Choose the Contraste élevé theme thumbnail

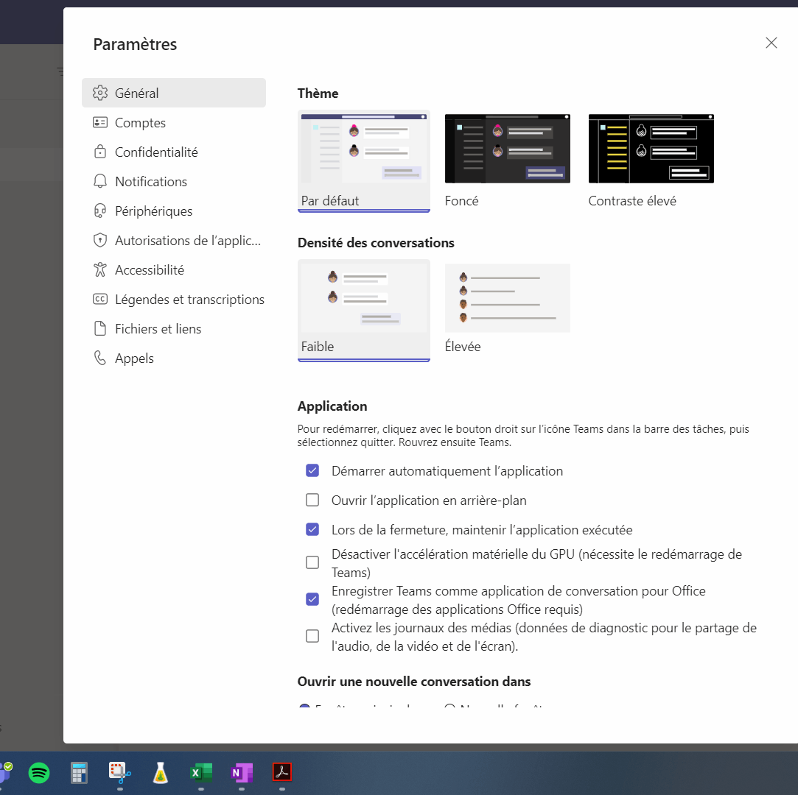tap(651, 149)
